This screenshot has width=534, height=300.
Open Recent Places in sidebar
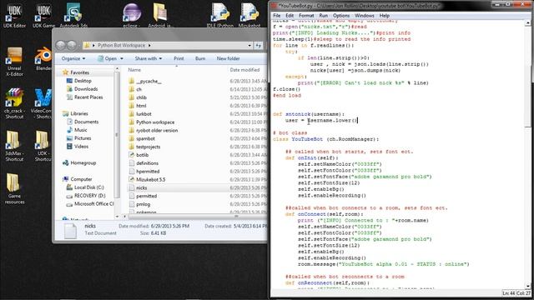click(88, 97)
